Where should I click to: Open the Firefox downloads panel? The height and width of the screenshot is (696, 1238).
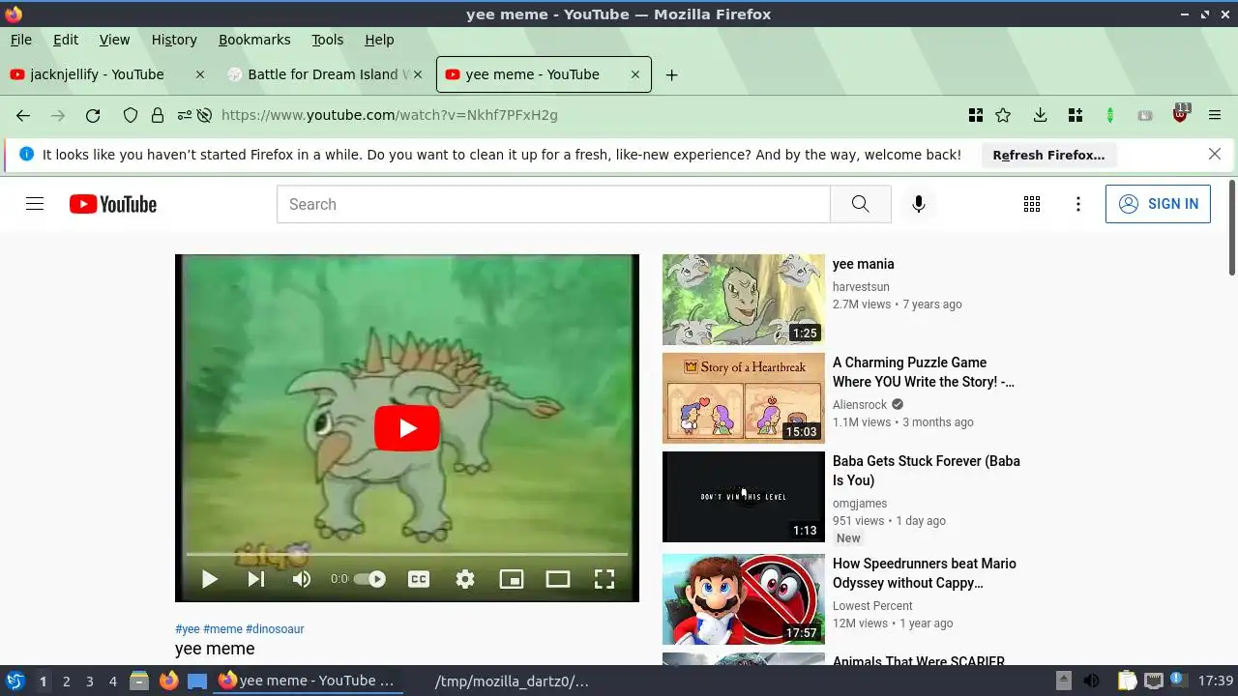(x=1040, y=115)
